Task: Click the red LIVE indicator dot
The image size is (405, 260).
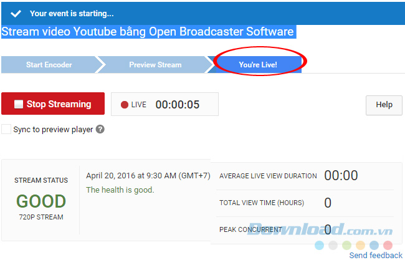Action: pyautogui.click(x=125, y=105)
